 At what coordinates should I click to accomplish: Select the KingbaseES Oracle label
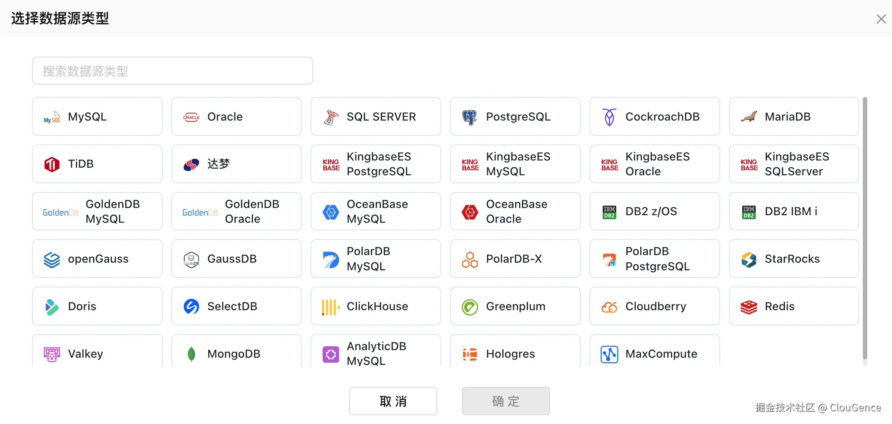pyautogui.click(x=657, y=164)
